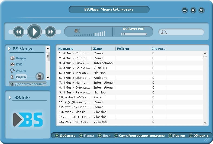Select station 1. #Musik.Club
This screenshot has height=144, width=213.
[130, 53]
